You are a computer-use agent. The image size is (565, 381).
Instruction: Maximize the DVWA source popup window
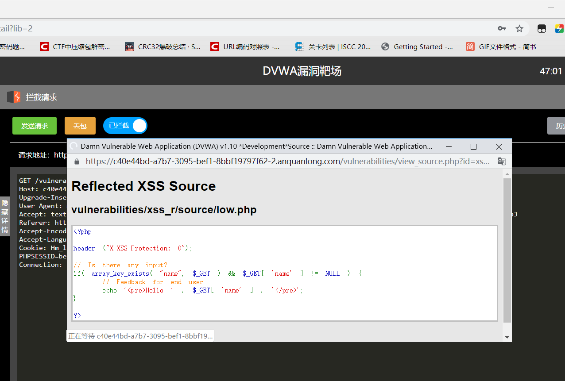[473, 146]
